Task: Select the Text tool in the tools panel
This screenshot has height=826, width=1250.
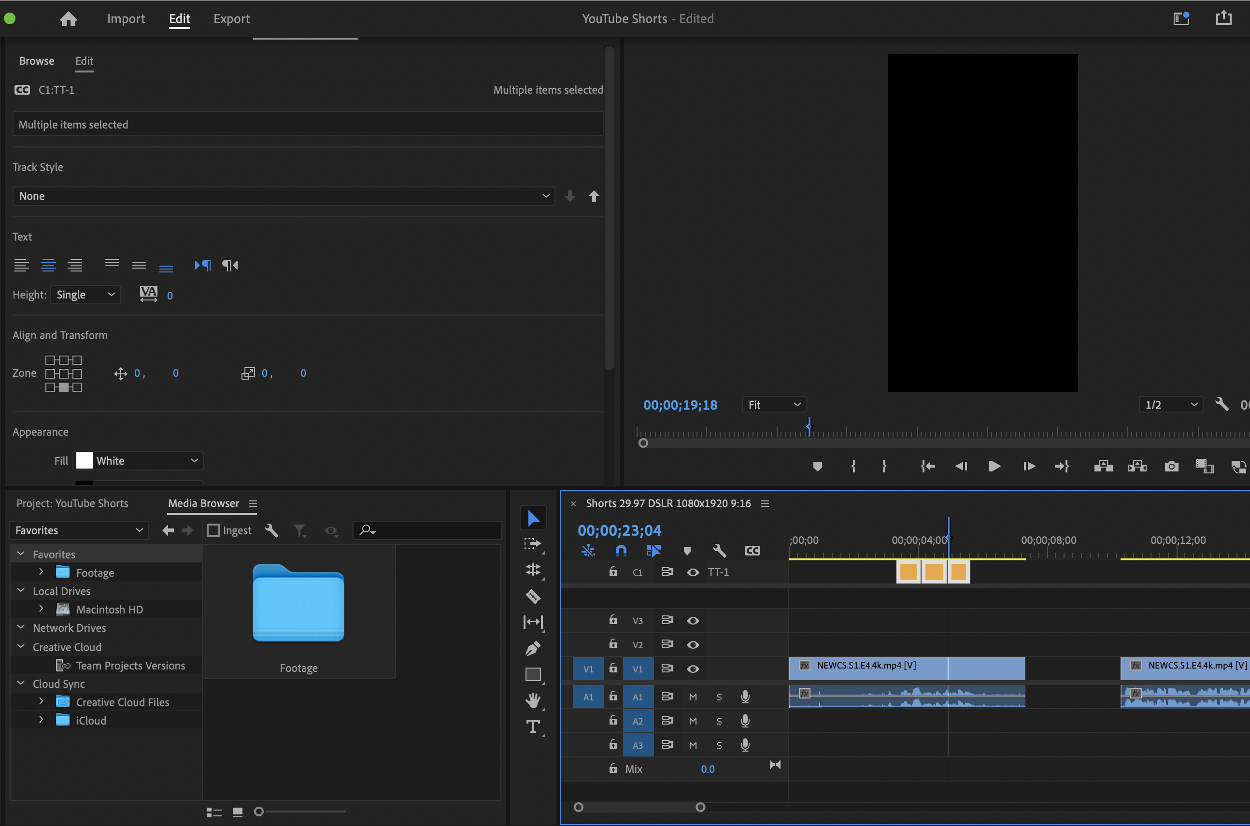Action: click(533, 726)
